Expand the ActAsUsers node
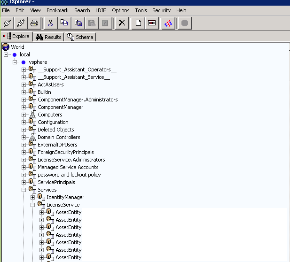Screen dimensions: 290x262 point(24,85)
